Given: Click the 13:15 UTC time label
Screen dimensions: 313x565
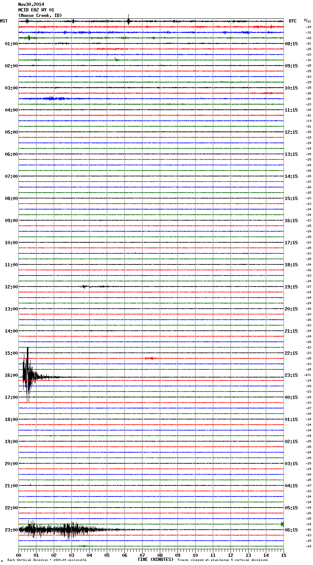Looking at the screenshot, I should point(291,154).
